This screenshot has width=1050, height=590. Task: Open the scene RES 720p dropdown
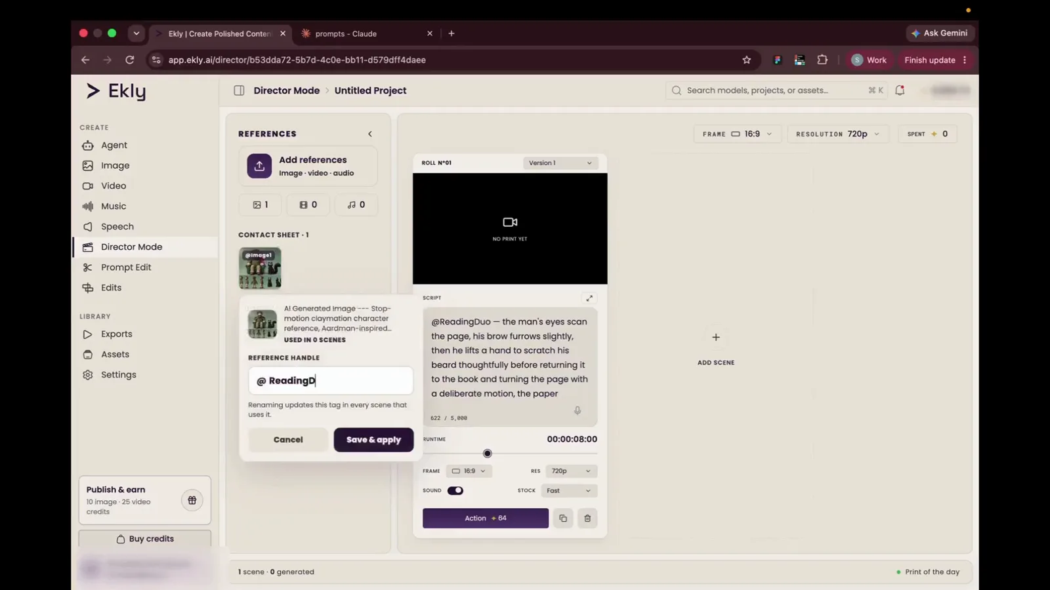pyautogui.click(x=570, y=471)
